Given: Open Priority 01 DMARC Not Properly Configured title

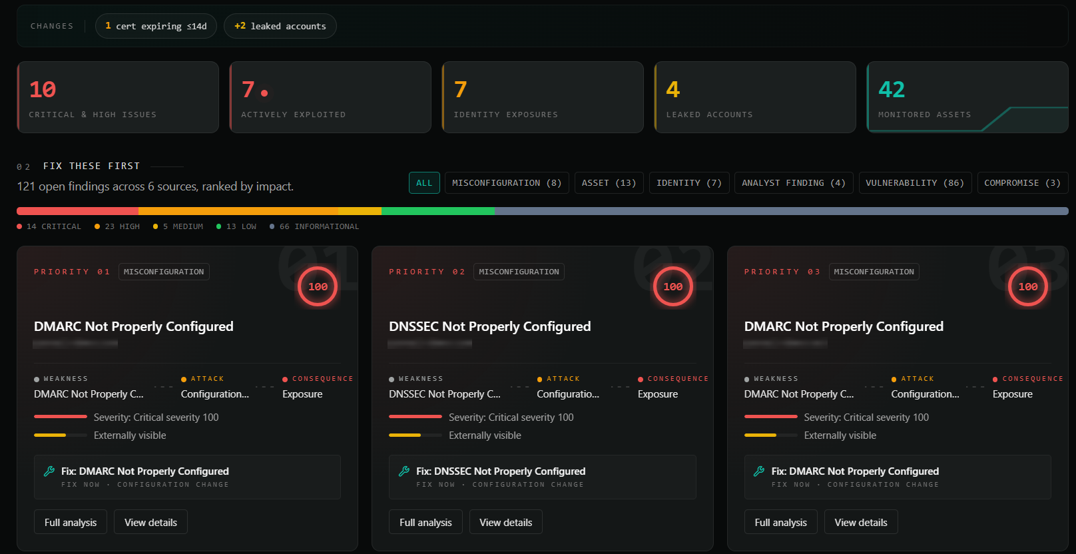Looking at the screenshot, I should click(x=134, y=326).
